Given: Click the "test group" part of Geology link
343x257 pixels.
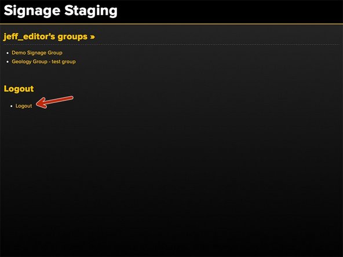Looking at the screenshot, I should click(x=64, y=61).
